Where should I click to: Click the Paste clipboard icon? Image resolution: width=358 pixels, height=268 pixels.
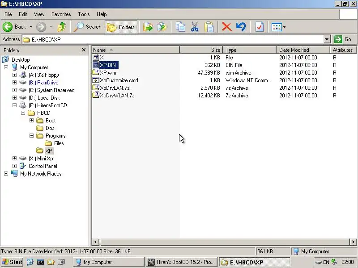coord(209,27)
